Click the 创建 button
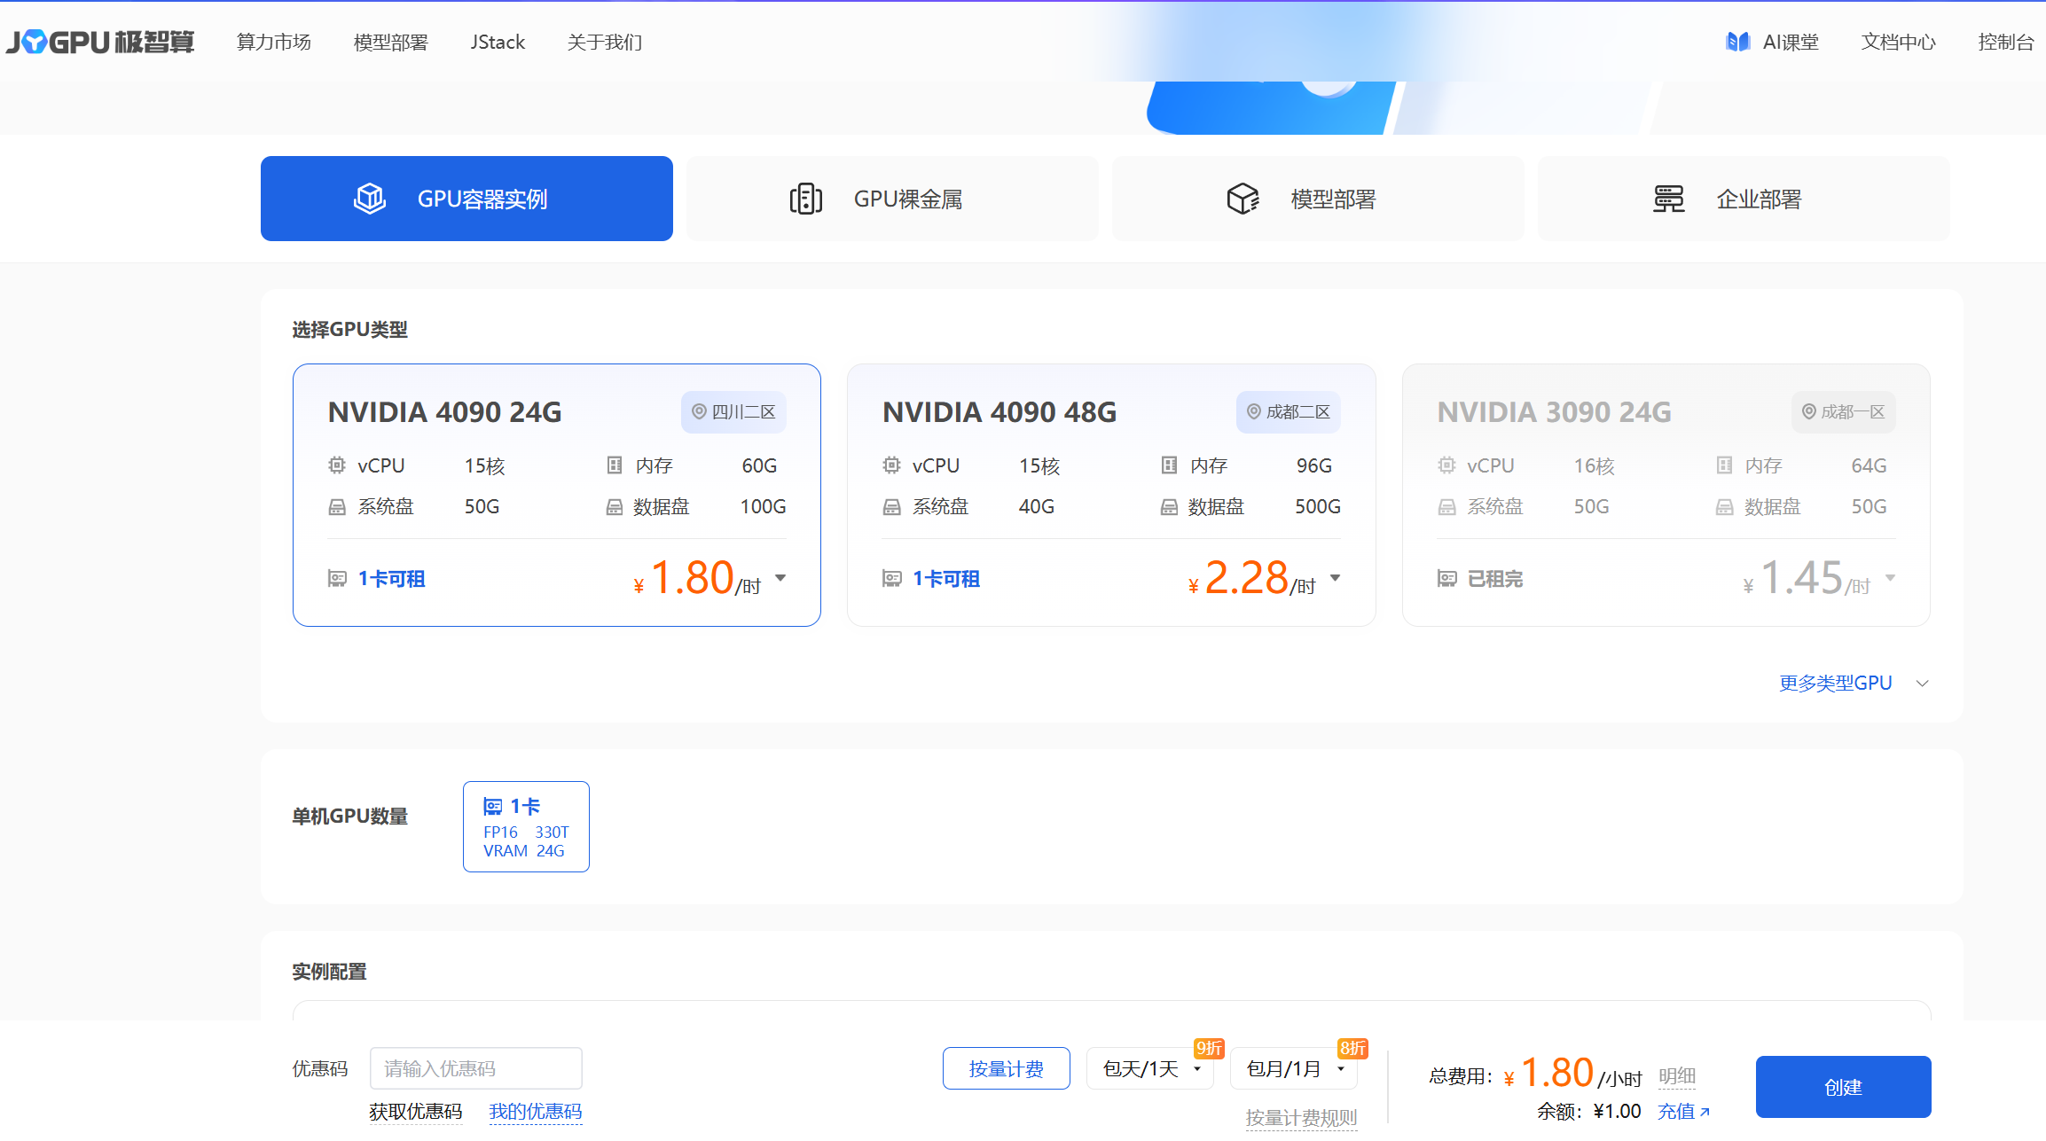Screen dimensions: 2046x1141 point(1842,1087)
